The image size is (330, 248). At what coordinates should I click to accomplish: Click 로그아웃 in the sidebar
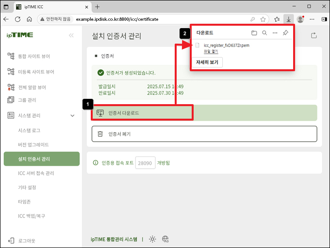click(26, 240)
